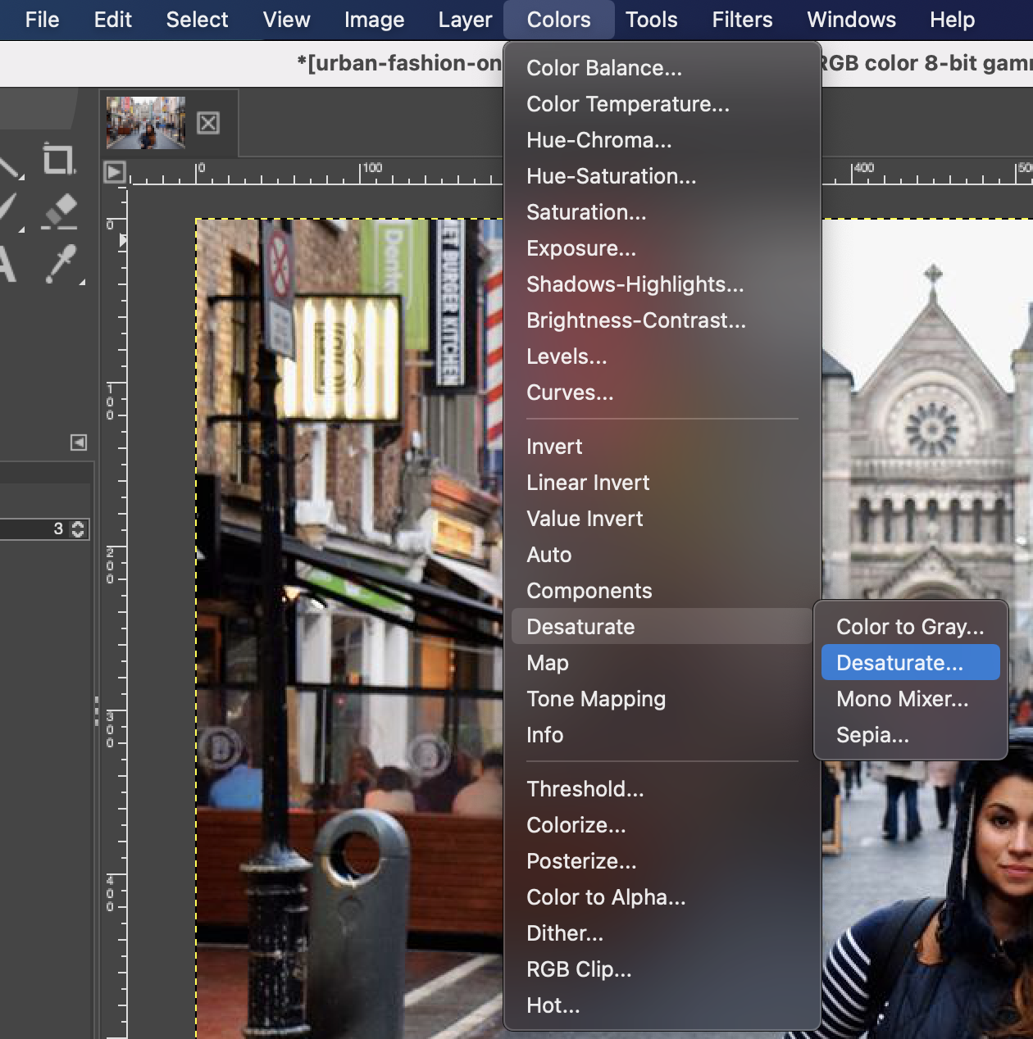This screenshot has width=1033, height=1039.
Task: Open the image list via the triangle icon
Action: click(x=115, y=172)
